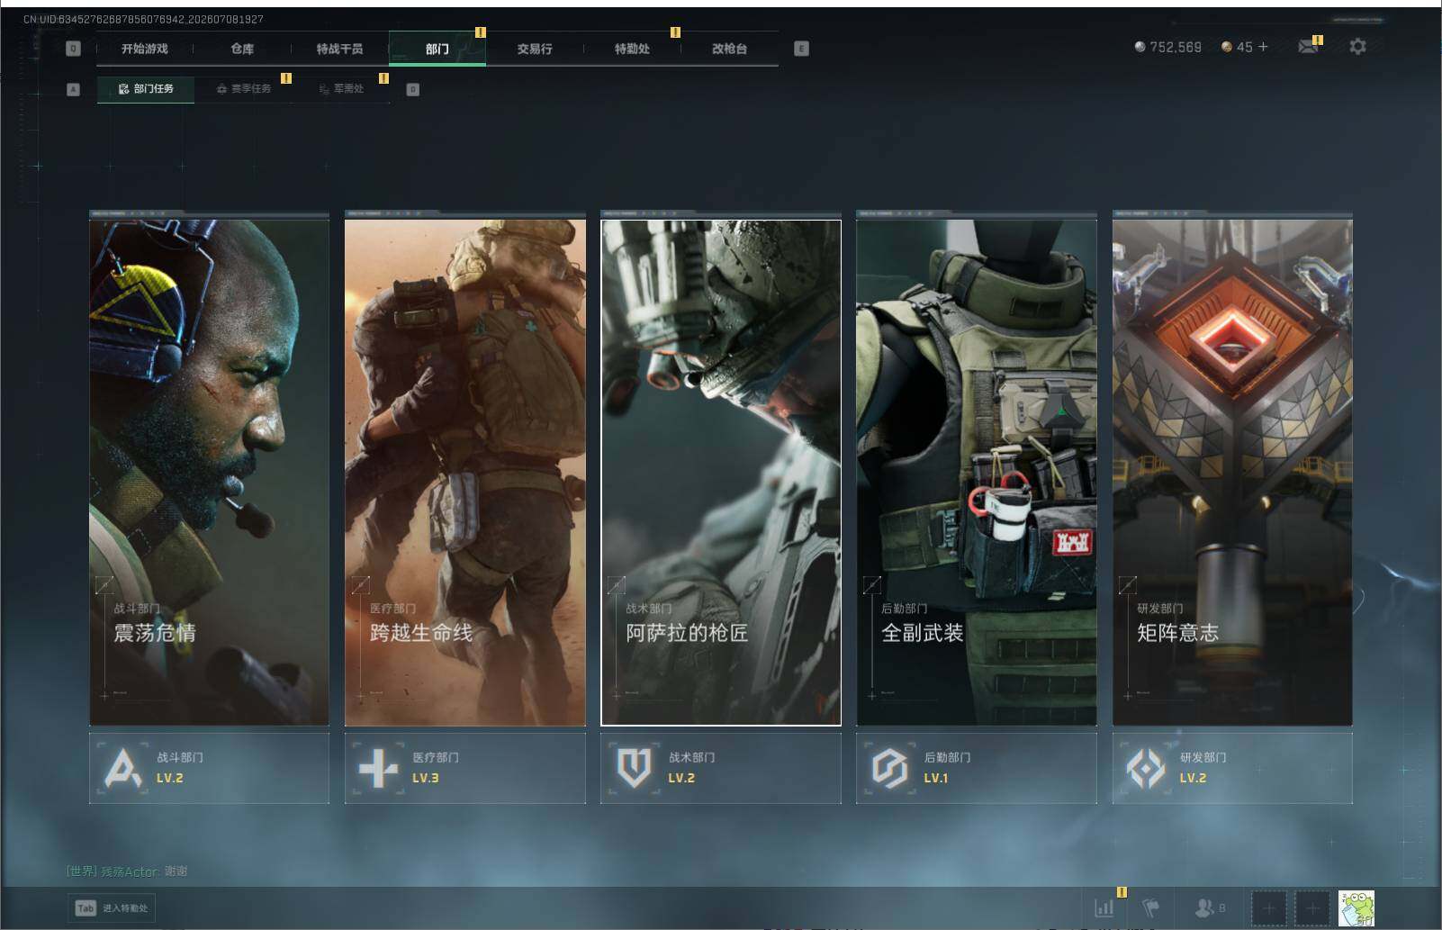Open the 赛季任务 sub-tab

tap(243, 88)
